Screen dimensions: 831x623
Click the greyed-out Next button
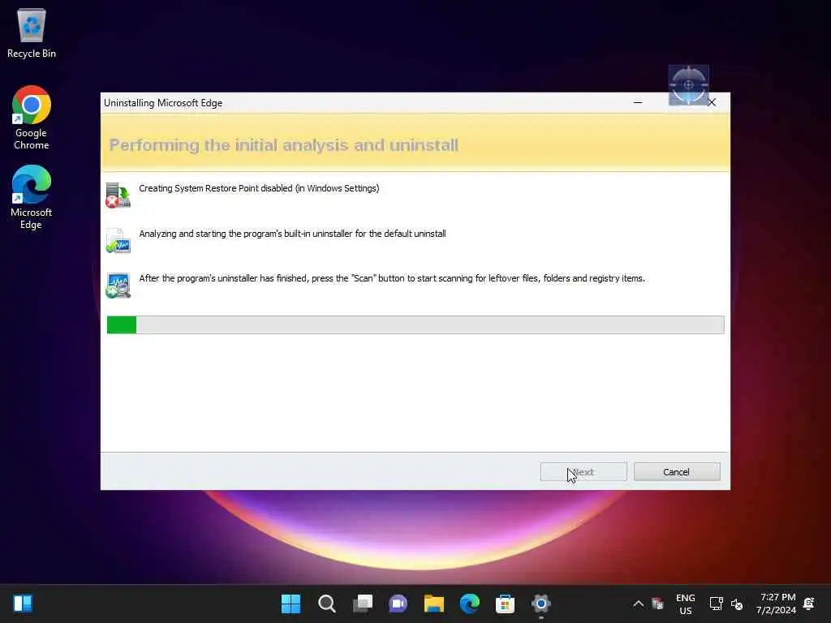point(583,471)
